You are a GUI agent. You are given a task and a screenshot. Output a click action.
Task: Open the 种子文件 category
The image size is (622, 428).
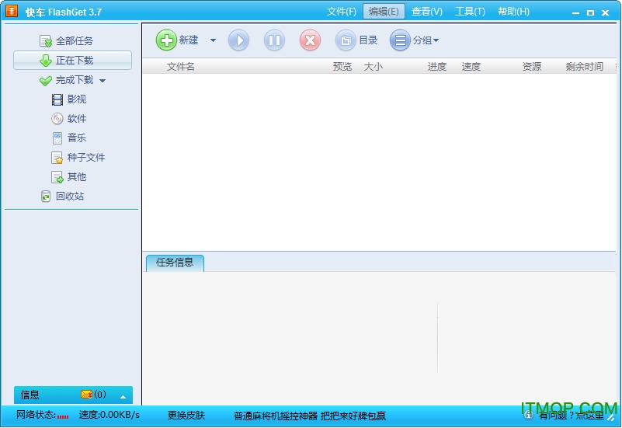[86, 158]
